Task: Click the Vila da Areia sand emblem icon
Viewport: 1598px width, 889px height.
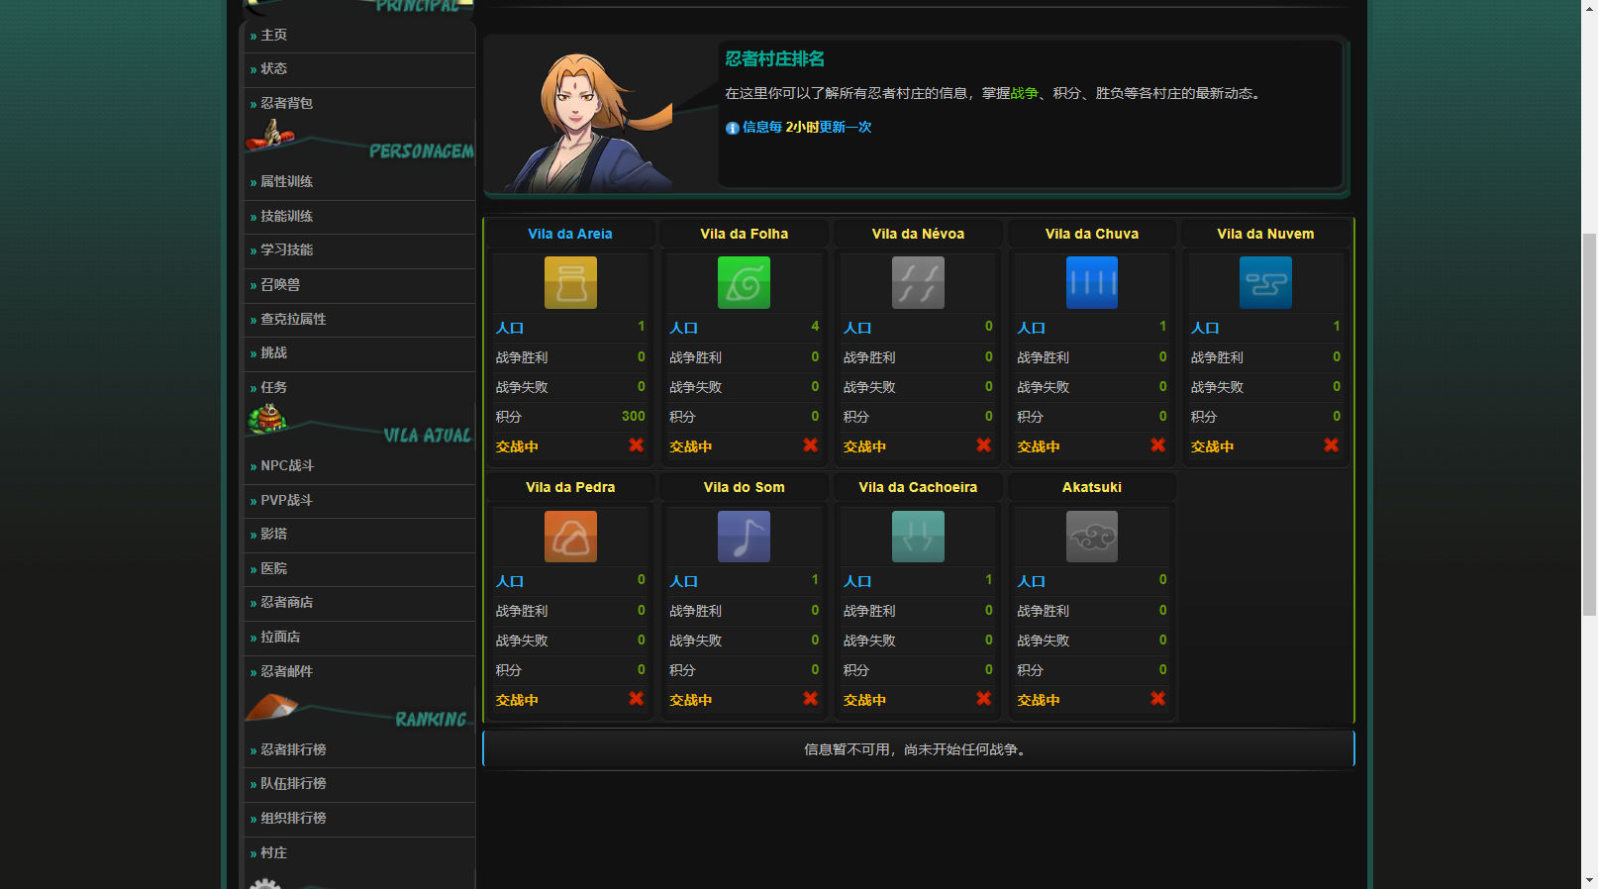Action: pyautogui.click(x=570, y=283)
